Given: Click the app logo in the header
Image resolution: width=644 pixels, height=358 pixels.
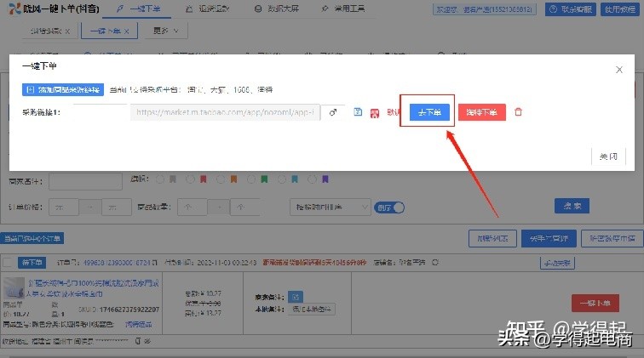Looking at the screenshot, I should [x=14, y=9].
